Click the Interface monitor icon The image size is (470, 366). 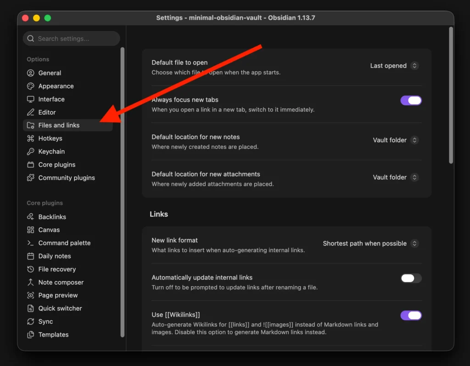point(31,99)
